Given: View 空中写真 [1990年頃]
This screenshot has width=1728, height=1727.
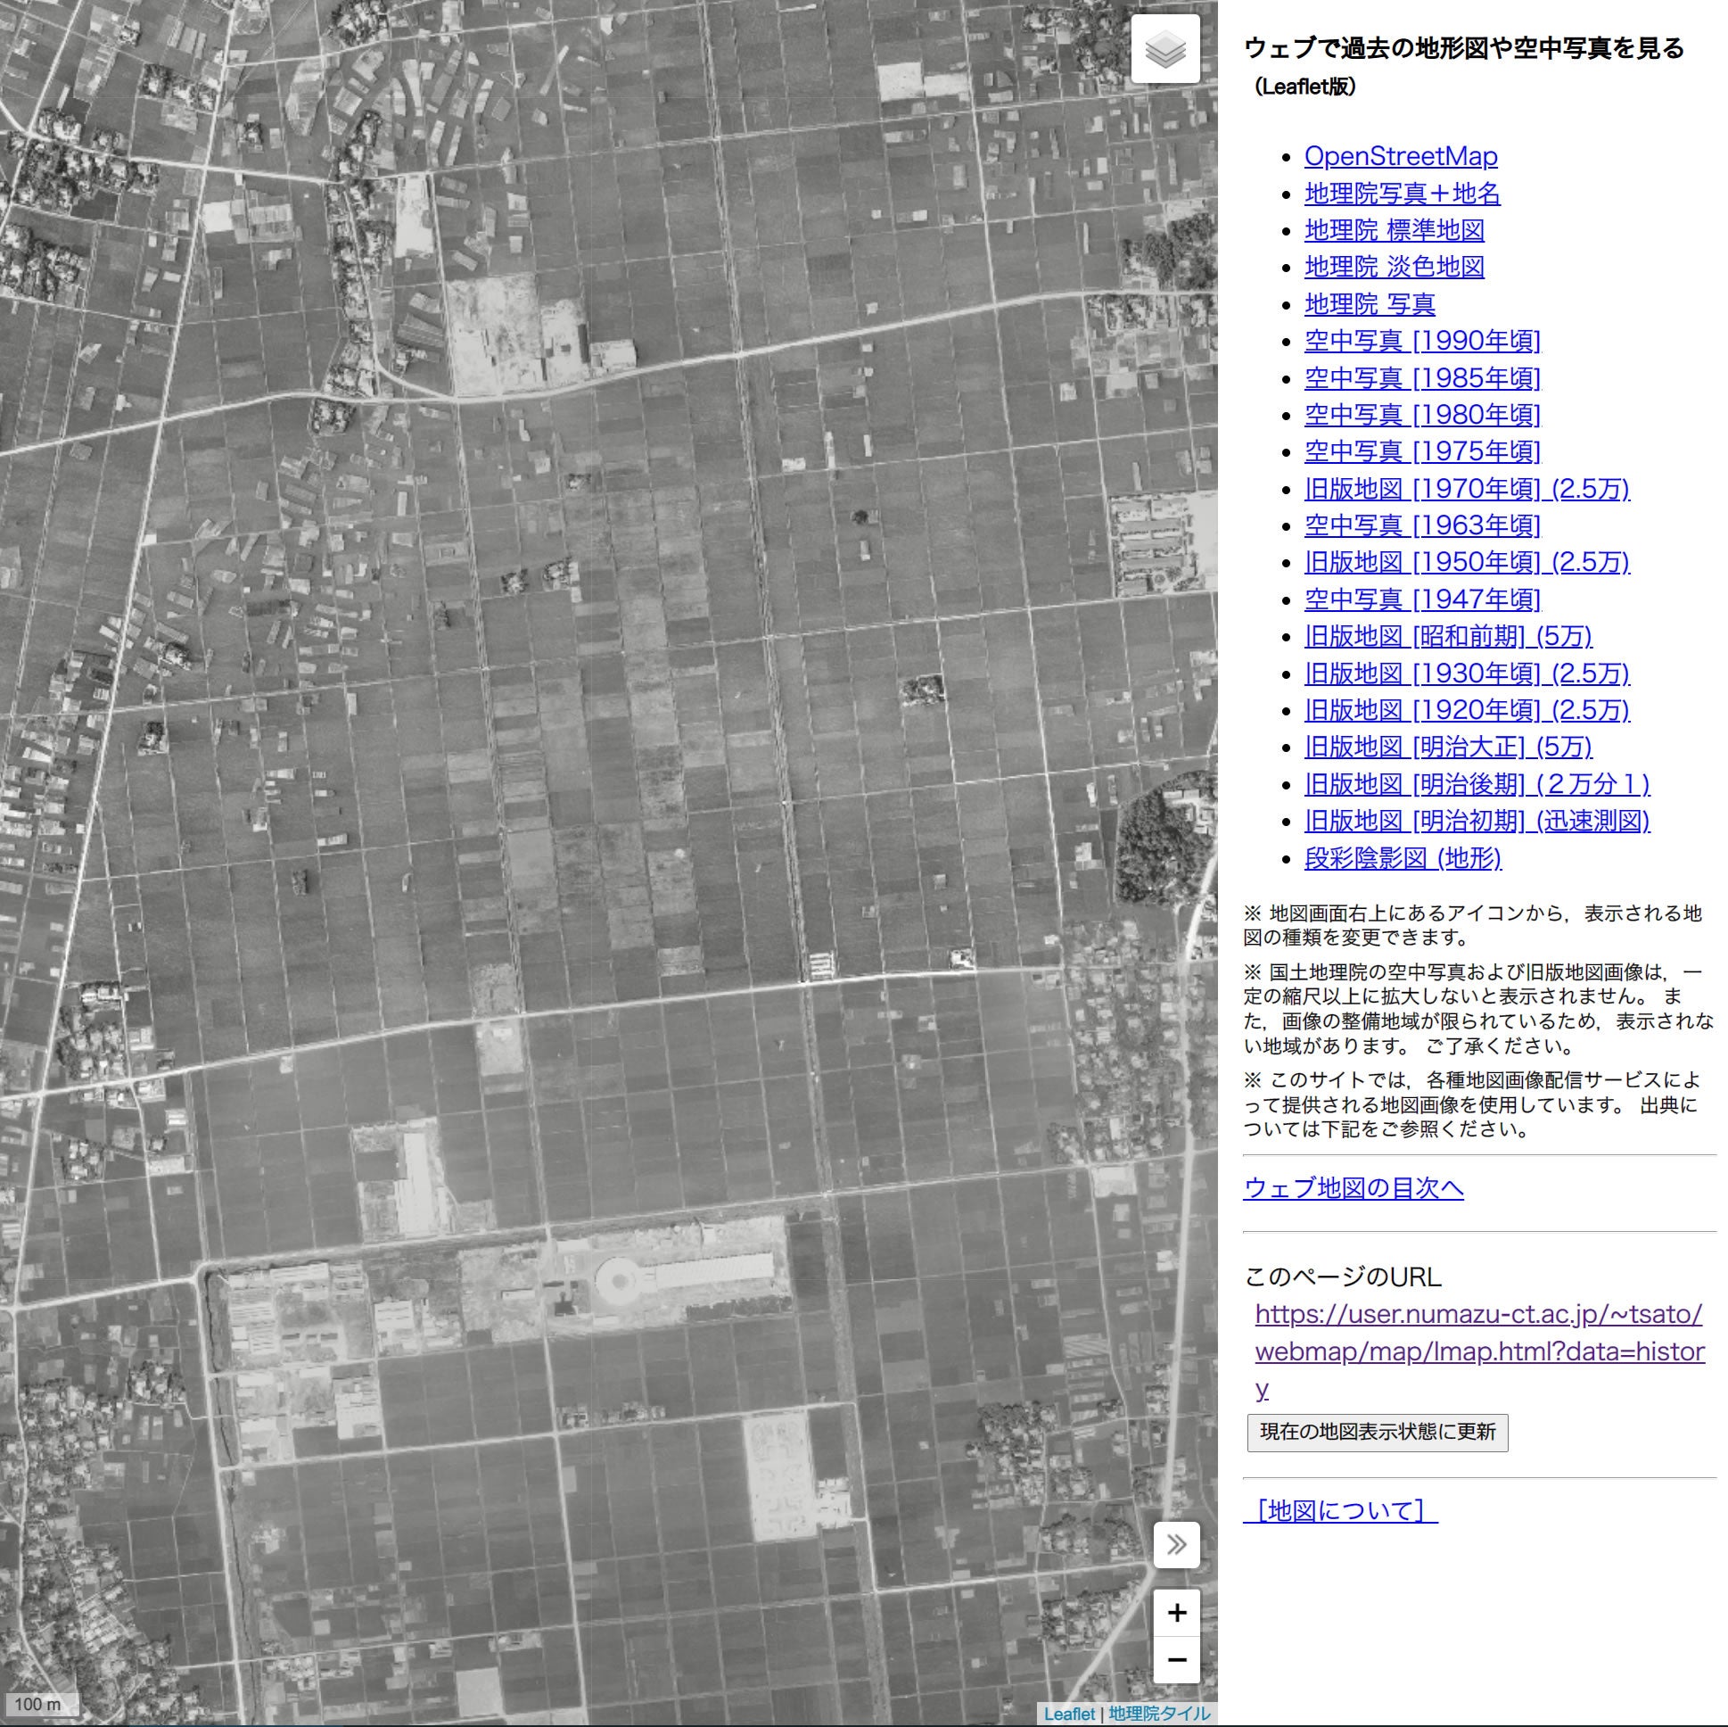Looking at the screenshot, I should click(x=1422, y=341).
